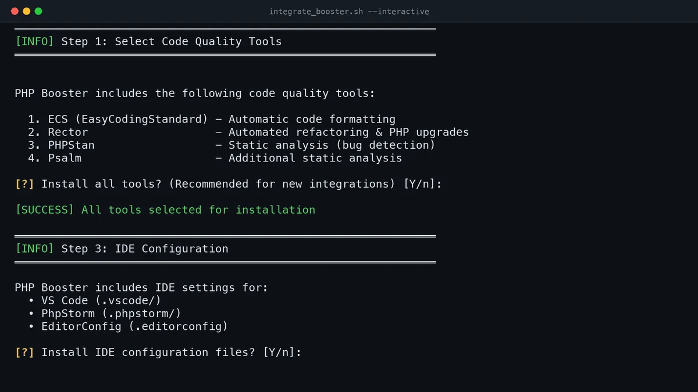This screenshot has width=698, height=392.
Task: Click the yellow minimize window button
Action: pos(27,11)
